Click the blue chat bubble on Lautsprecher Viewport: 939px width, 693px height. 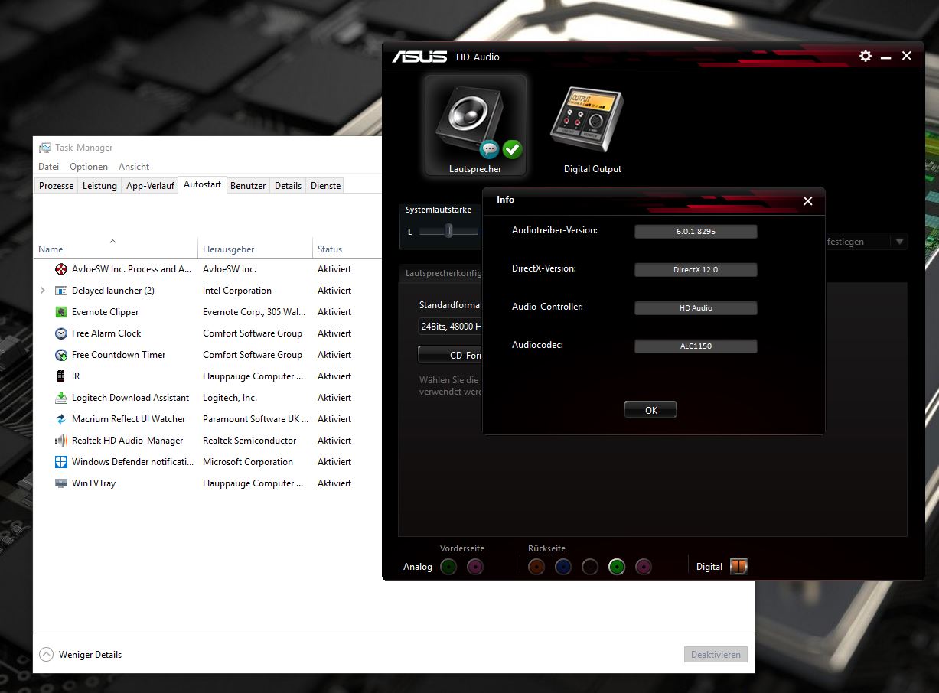click(x=490, y=149)
